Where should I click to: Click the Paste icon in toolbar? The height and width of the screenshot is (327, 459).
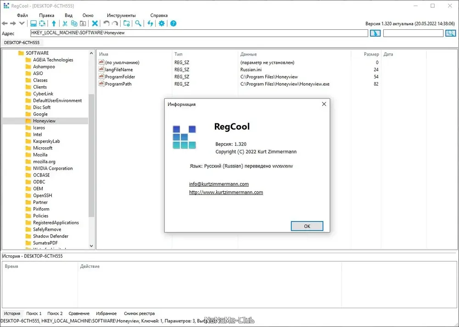(x=83, y=23)
